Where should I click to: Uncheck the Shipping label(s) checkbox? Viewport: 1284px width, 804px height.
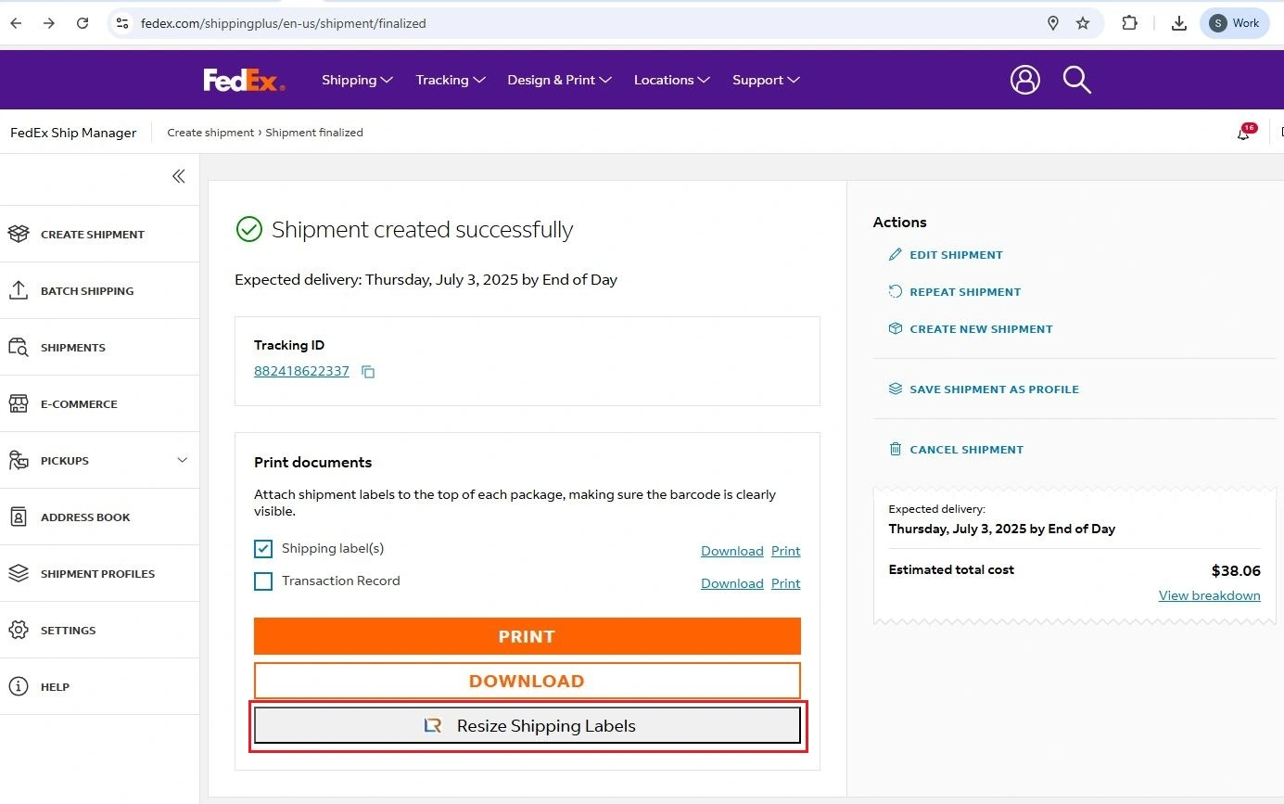pos(263,549)
